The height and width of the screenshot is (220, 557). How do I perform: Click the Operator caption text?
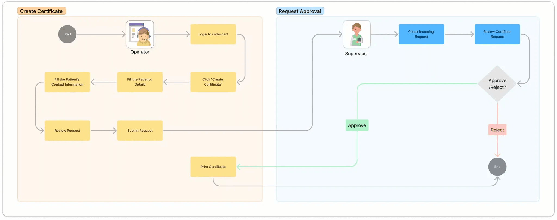click(140, 52)
